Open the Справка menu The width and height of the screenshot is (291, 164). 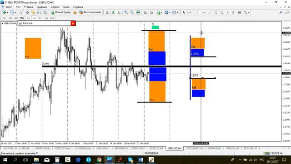pos(78,7)
